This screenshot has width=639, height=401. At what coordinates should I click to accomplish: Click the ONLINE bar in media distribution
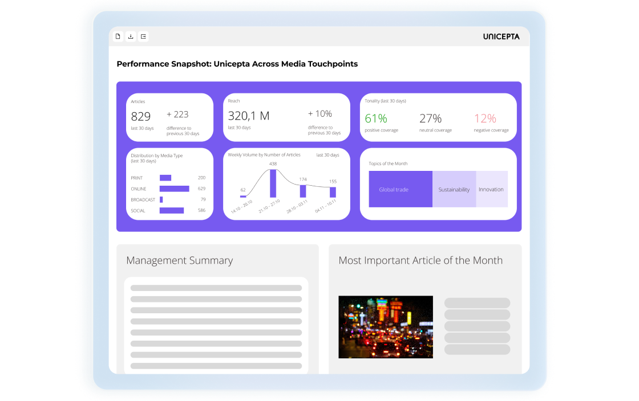click(175, 189)
